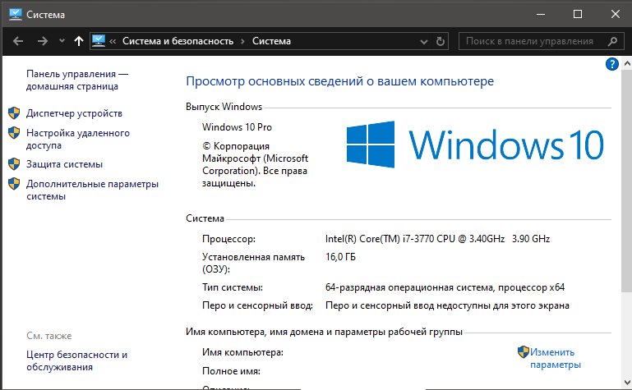Image resolution: width=632 pixels, height=390 pixels.
Task: Select the 'Система' breadcrumb item
Action: click(271, 40)
